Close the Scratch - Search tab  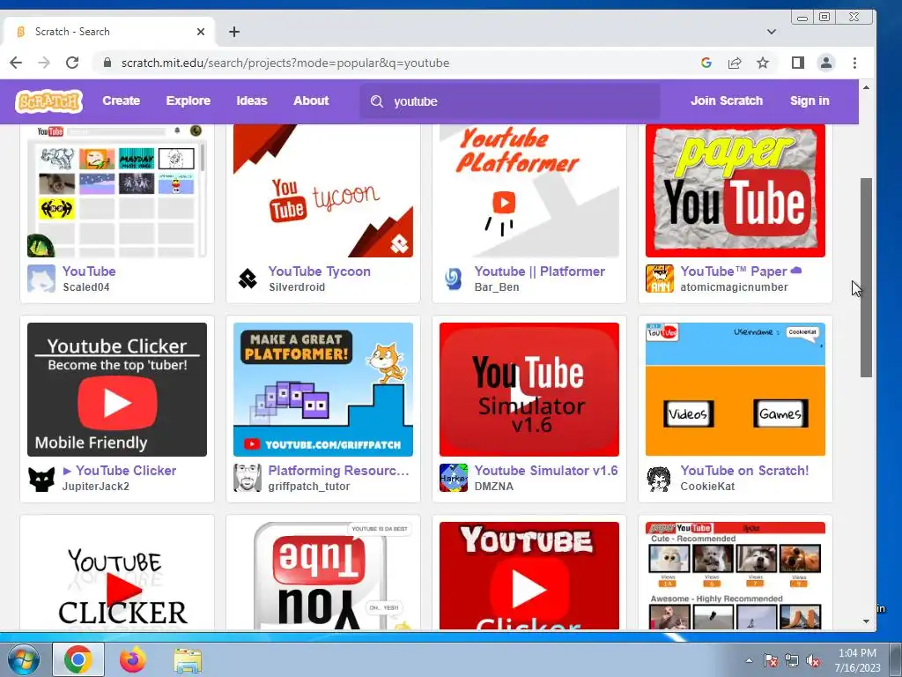(201, 32)
